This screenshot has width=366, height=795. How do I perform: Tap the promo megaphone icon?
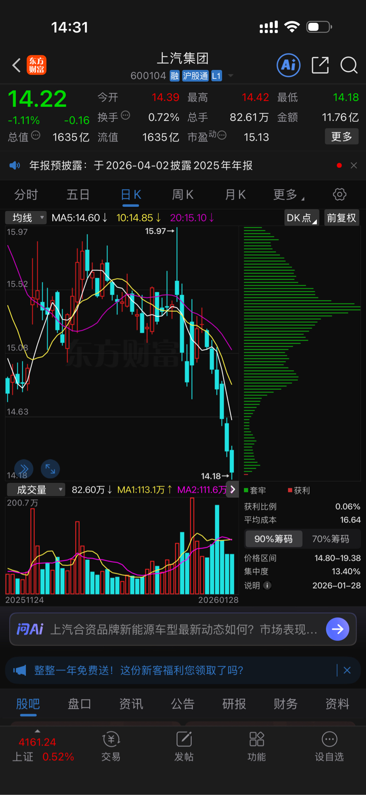click(x=20, y=671)
